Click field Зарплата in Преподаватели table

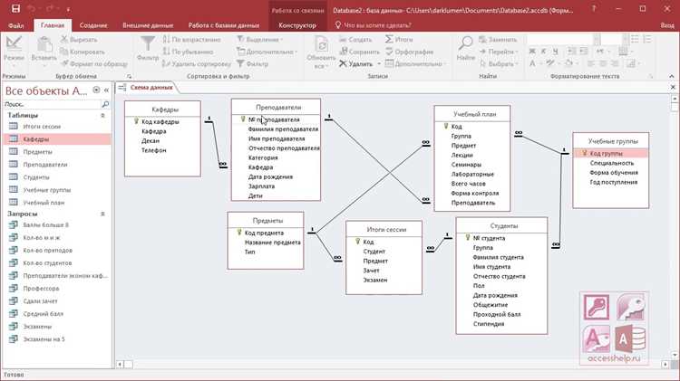pyautogui.click(x=261, y=186)
